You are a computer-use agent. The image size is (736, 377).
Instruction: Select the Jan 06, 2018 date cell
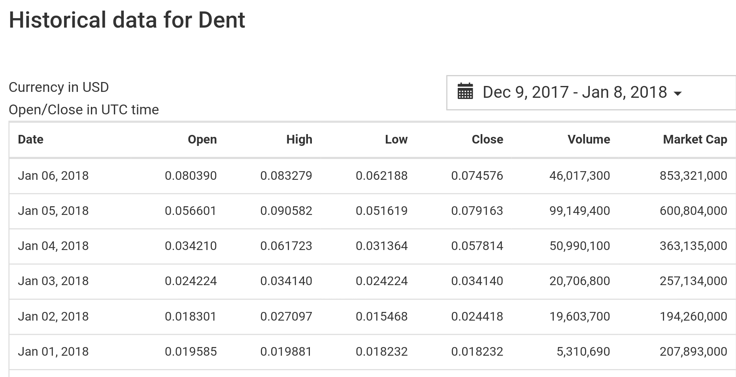pyautogui.click(x=53, y=175)
